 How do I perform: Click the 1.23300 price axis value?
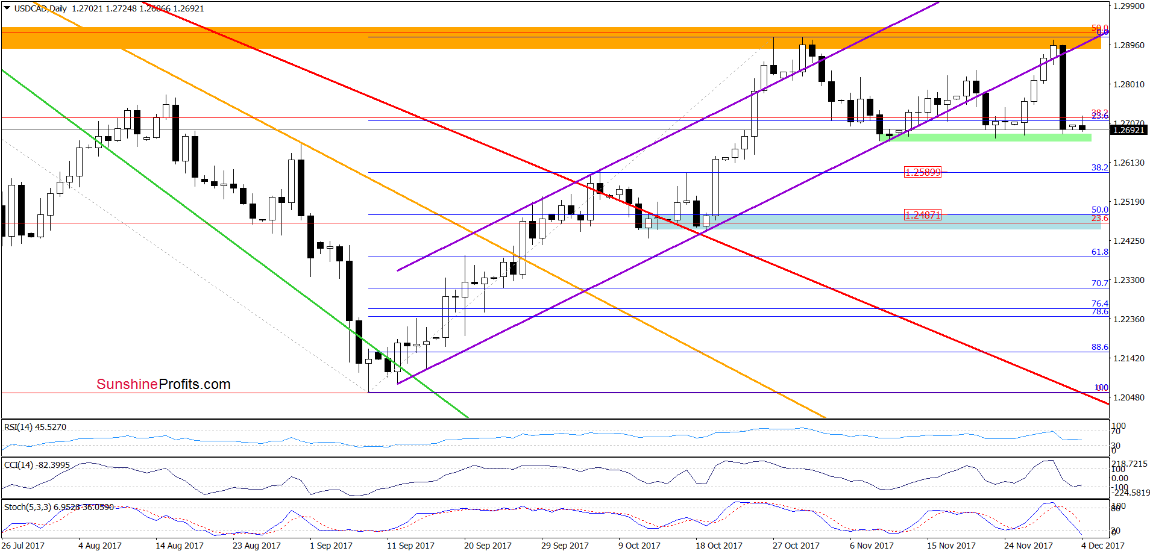click(1128, 280)
